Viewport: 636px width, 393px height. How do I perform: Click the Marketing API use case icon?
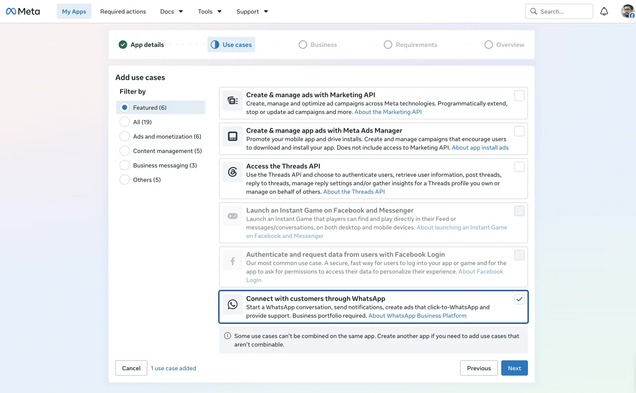(233, 101)
